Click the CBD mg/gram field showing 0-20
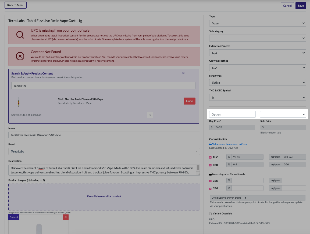This screenshot has width=310, height=234. click(x=294, y=164)
